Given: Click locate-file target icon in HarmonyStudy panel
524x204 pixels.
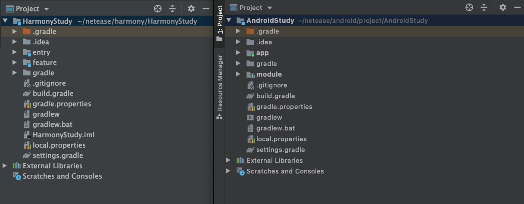Looking at the screenshot, I should (158, 9).
